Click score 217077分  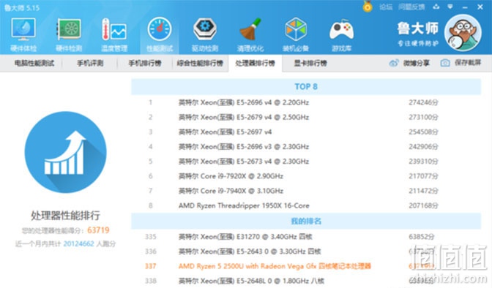coord(423,176)
